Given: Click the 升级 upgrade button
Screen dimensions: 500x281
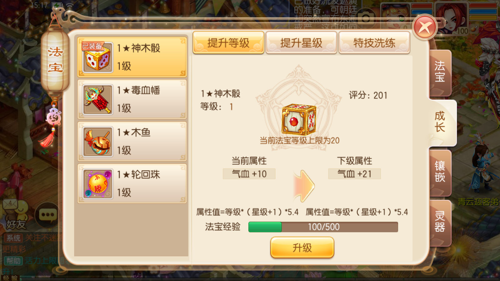Looking at the screenshot, I should 302,248.
